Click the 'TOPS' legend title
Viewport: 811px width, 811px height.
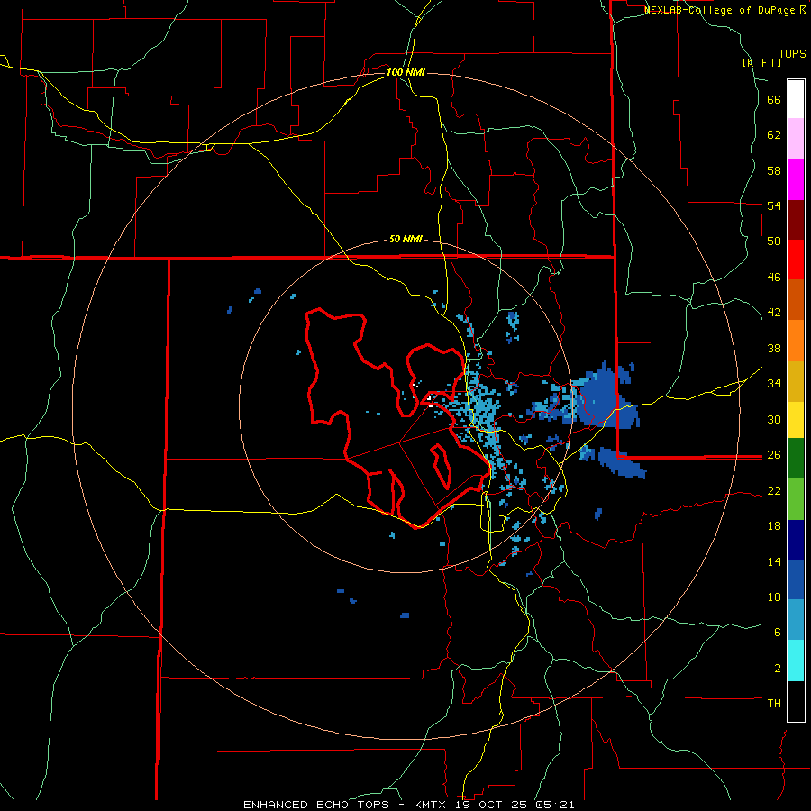coord(792,53)
